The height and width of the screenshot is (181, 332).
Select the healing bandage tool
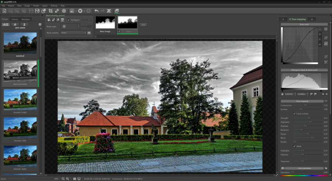57,11
